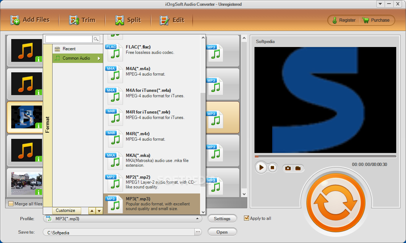This screenshot has width=406, height=243.
Task: Select the fourth music note thumbnail
Action: point(27,150)
